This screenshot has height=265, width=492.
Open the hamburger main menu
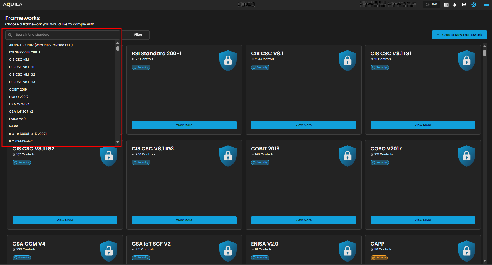click(x=486, y=5)
